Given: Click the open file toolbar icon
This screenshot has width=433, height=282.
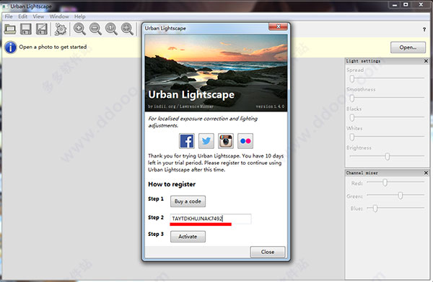Looking at the screenshot, I should [x=10, y=29].
